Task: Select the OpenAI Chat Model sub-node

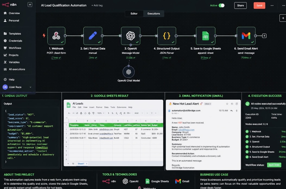Action: pos(129,72)
